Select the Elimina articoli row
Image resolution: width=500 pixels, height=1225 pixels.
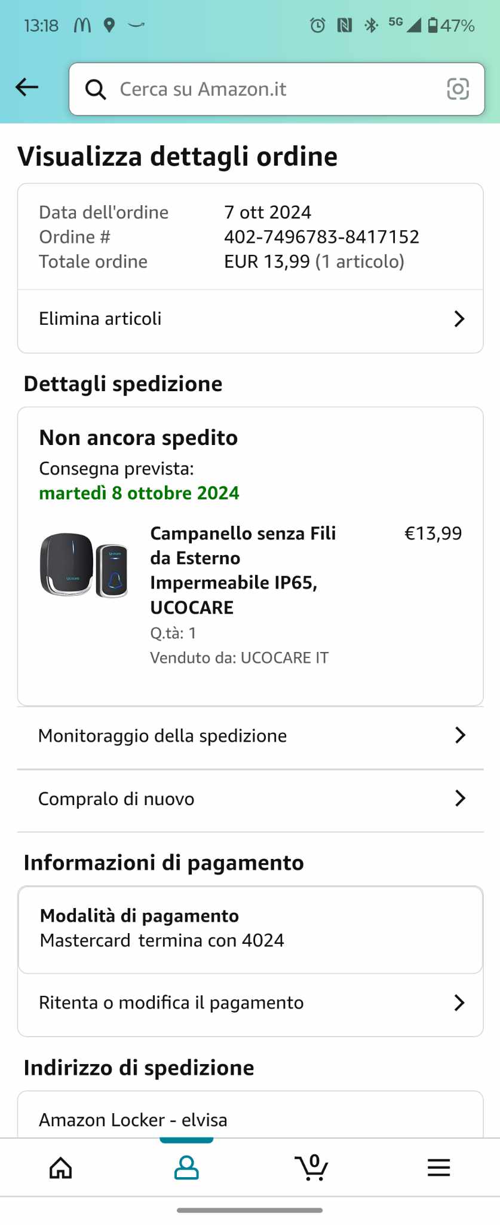[x=250, y=320]
